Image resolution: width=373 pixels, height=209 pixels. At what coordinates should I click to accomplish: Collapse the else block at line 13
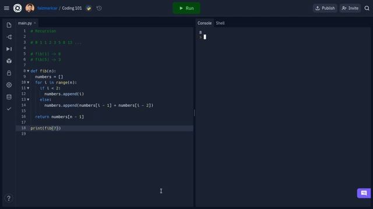(x=28, y=99)
